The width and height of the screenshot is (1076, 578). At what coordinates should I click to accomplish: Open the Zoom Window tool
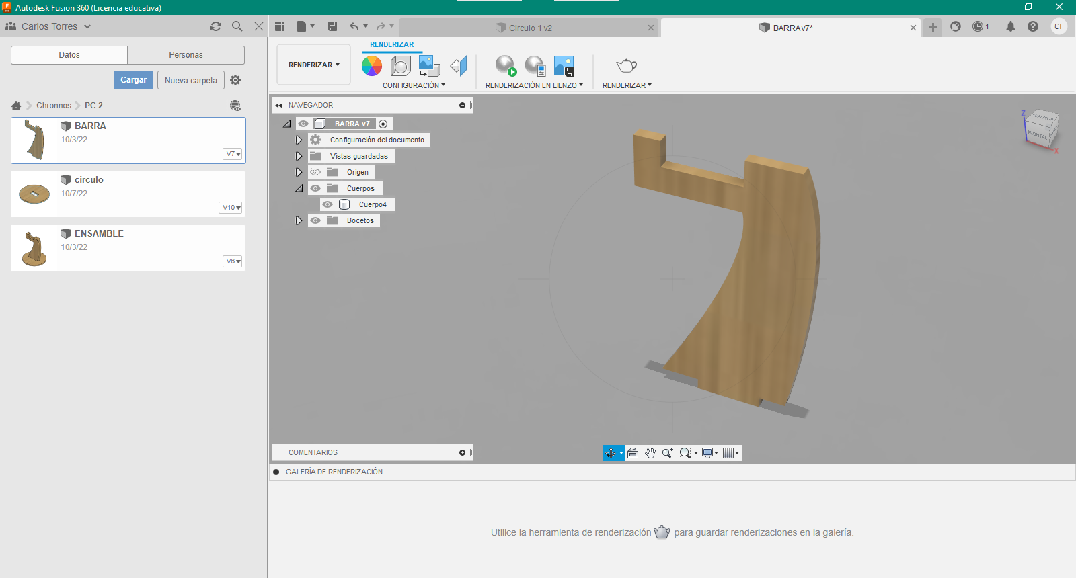pyautogui.click(x=685, y=453)
